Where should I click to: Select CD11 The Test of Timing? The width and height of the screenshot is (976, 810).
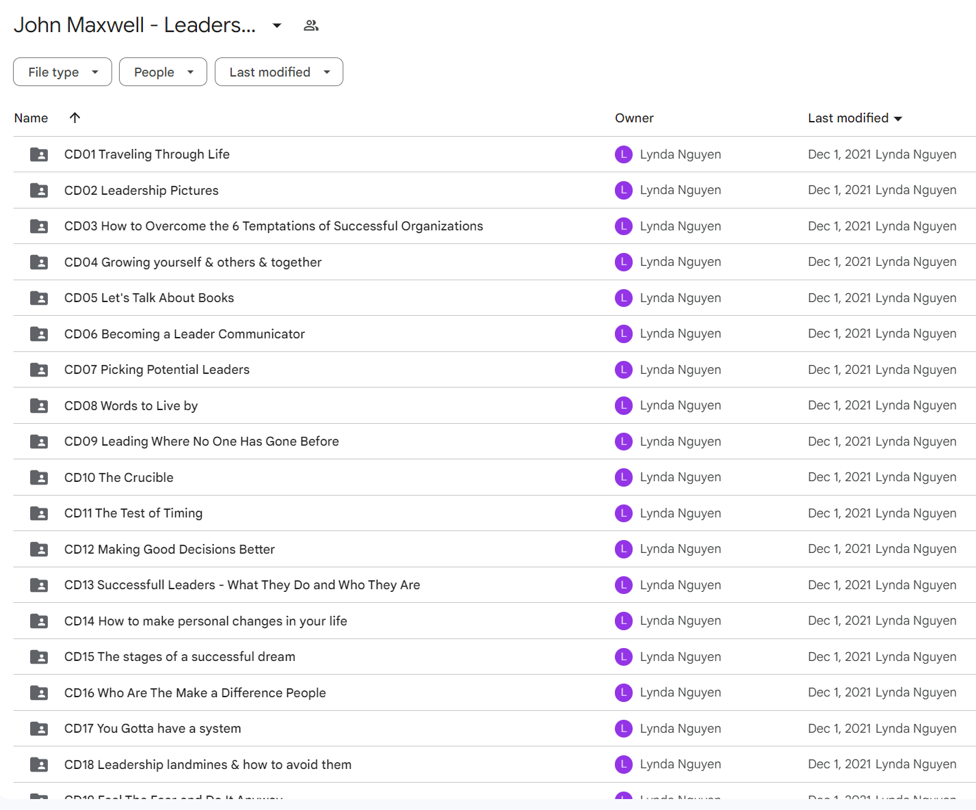(133, 513)
